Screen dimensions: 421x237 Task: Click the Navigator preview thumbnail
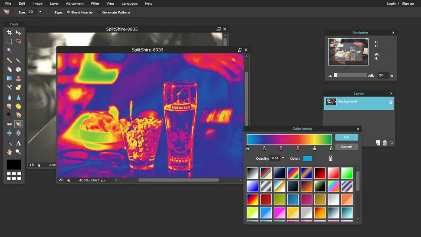(348, 52)
